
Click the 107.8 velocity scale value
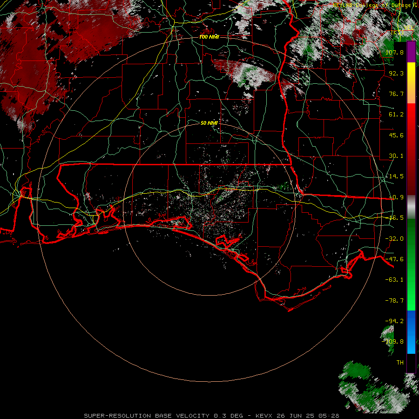click(x=394, y=52)
